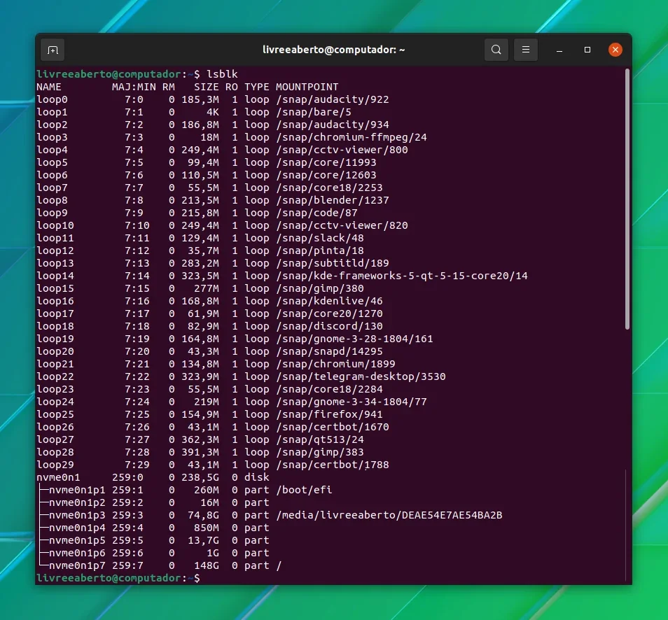Click /snap/blender/1237 path

pos(333,200)
